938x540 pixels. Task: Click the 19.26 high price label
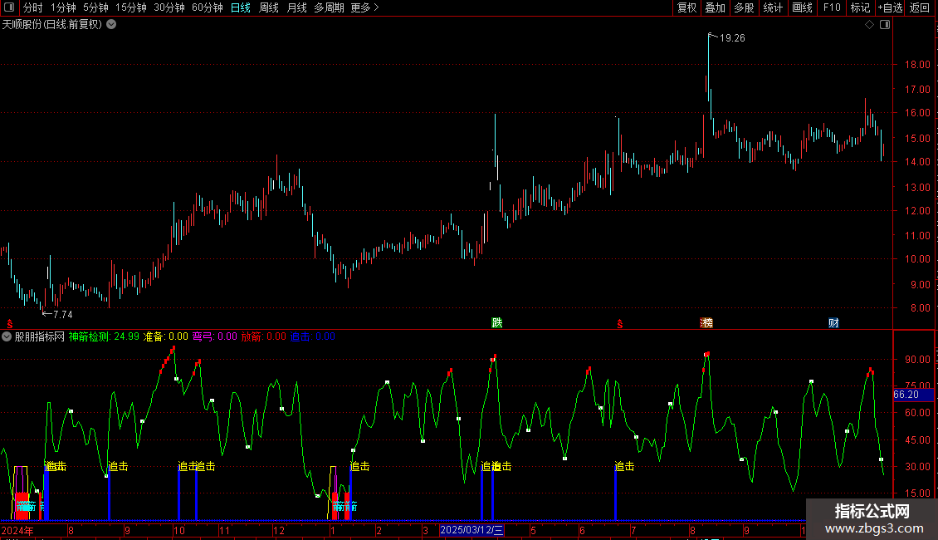coord(732,38)
